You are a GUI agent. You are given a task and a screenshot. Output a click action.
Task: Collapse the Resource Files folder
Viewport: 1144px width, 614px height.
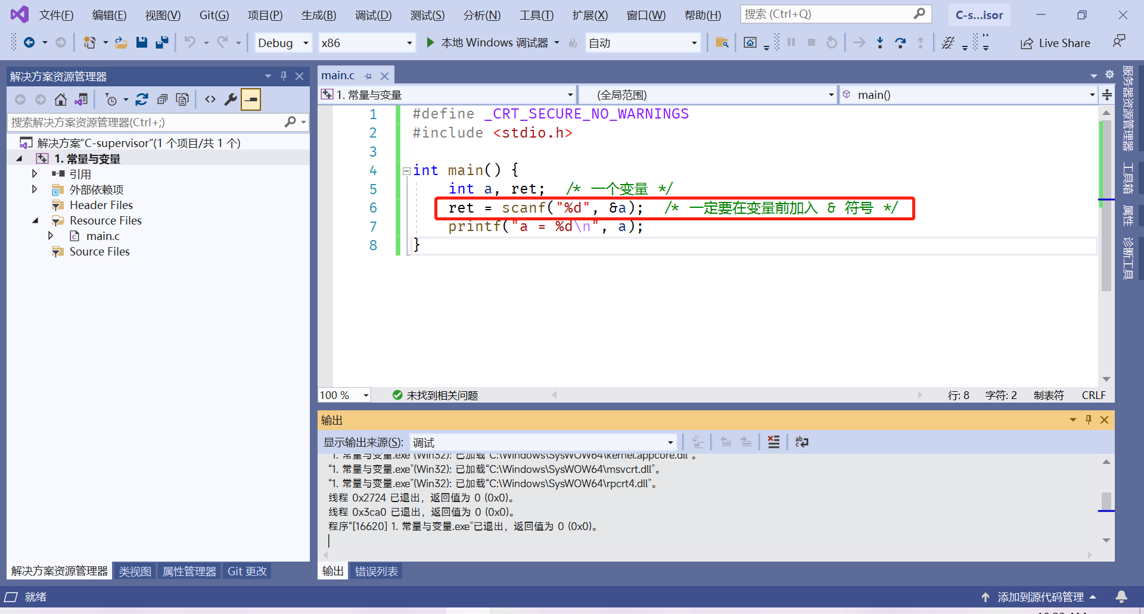[x=35, y=220]
